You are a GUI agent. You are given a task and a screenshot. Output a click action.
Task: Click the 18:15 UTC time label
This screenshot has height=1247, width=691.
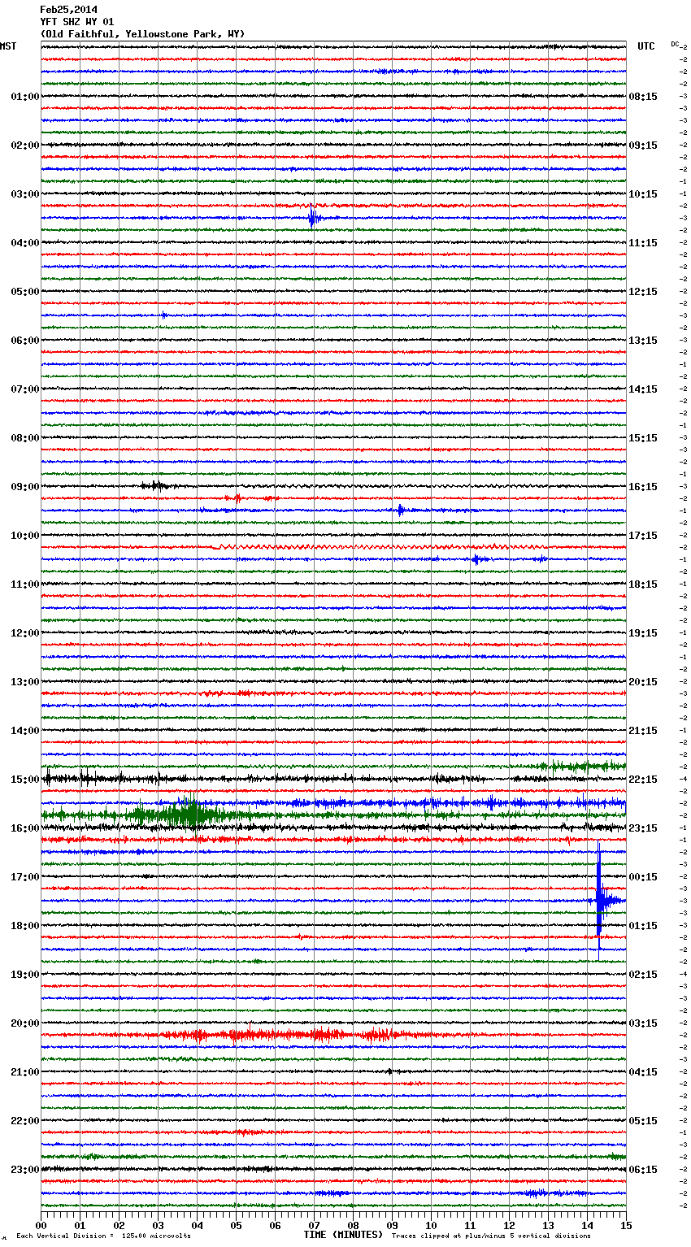tap(643, 584)
